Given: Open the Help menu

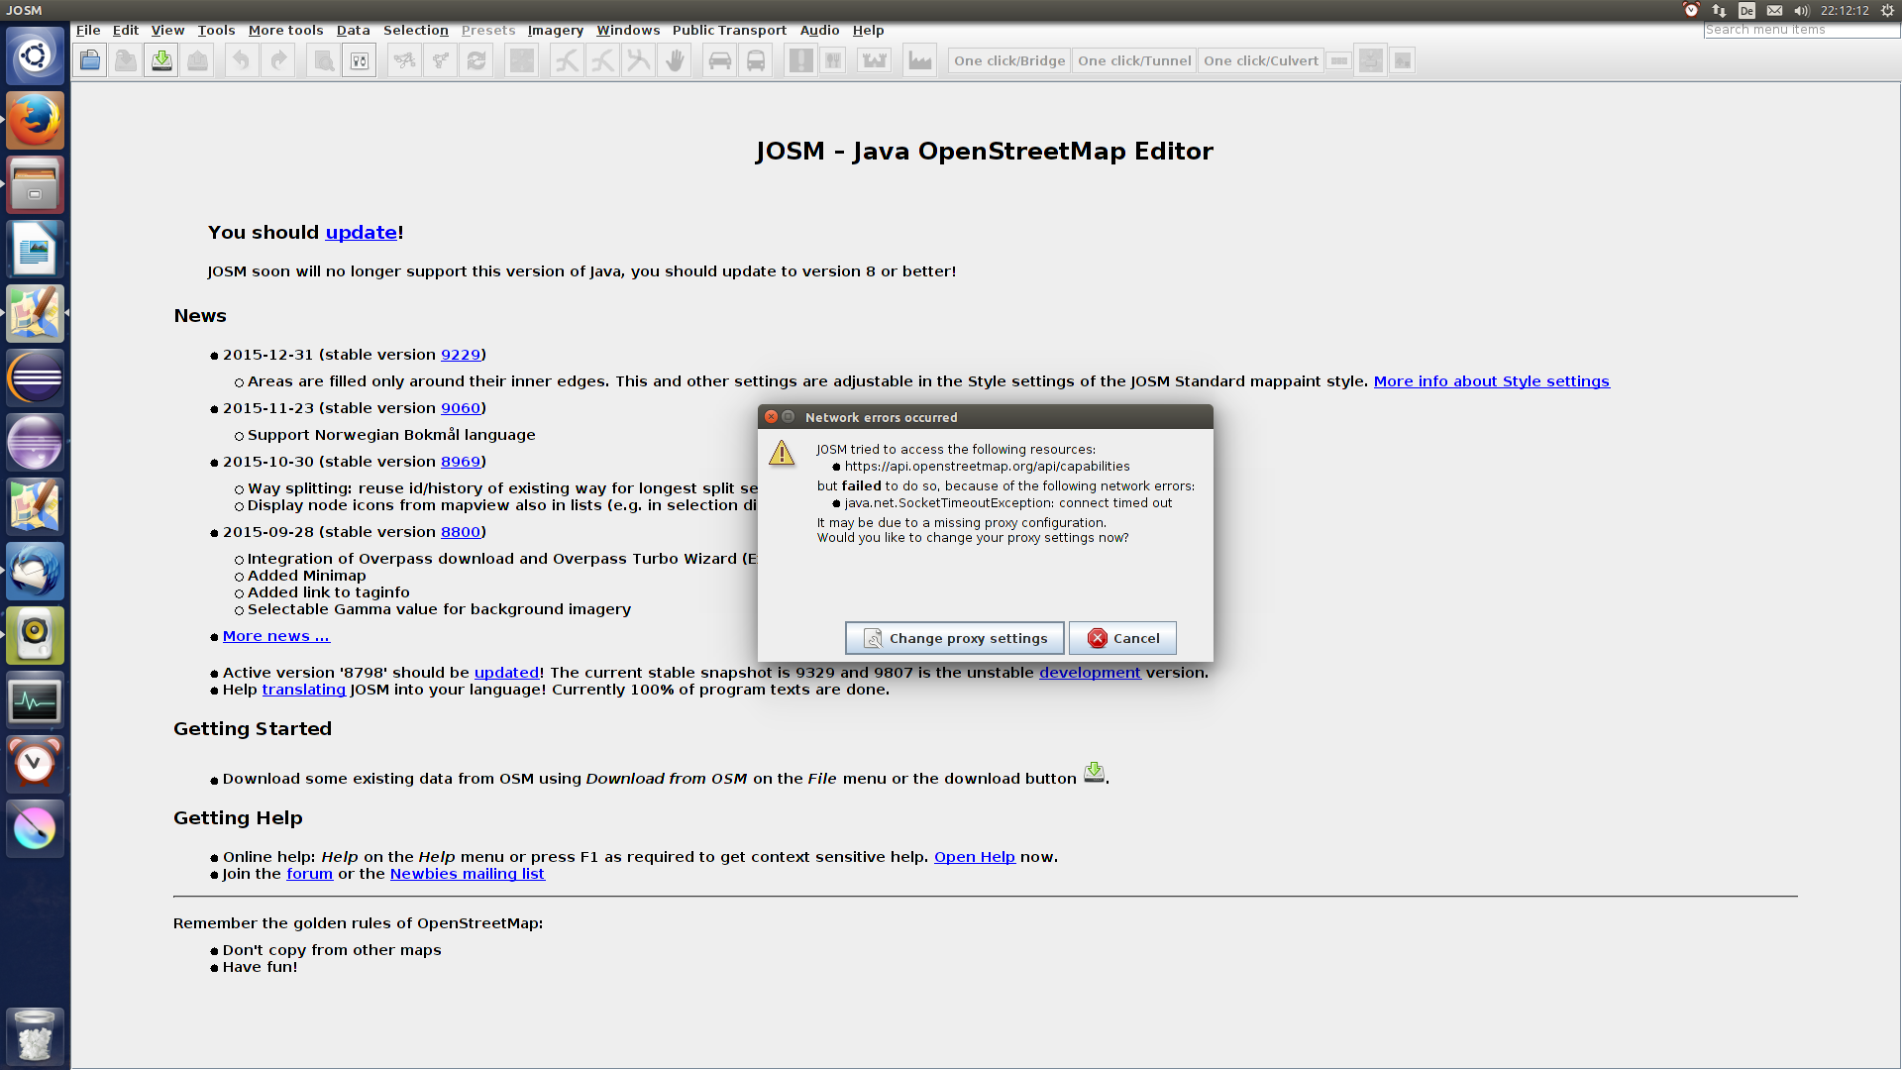Looking at the screenshot, I should (x=869, y=30).
